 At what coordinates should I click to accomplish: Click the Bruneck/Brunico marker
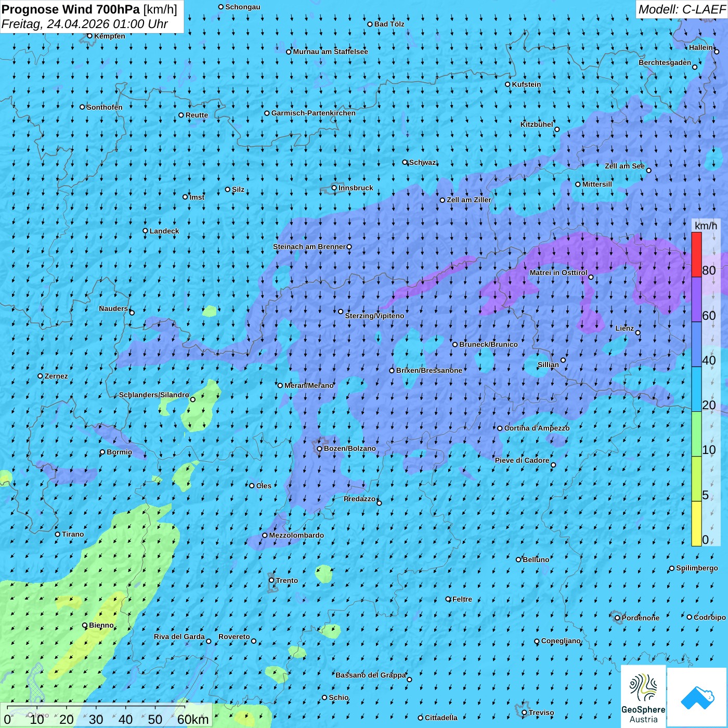coord(455,344)
